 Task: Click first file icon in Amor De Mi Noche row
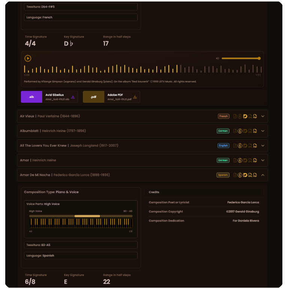pyautogui.click(x=235, y=175)
